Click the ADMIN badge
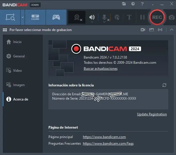Screen dimensions: 176x155 [x=35, y=5]
